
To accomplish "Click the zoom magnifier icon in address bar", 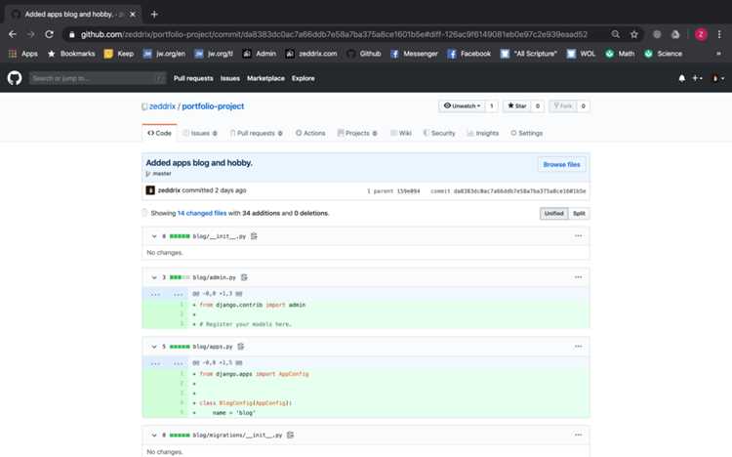I will (x=616, y=34).
